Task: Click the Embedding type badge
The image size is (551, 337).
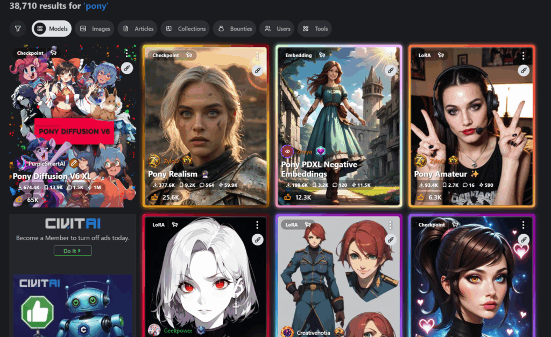Action: [298, 55]
